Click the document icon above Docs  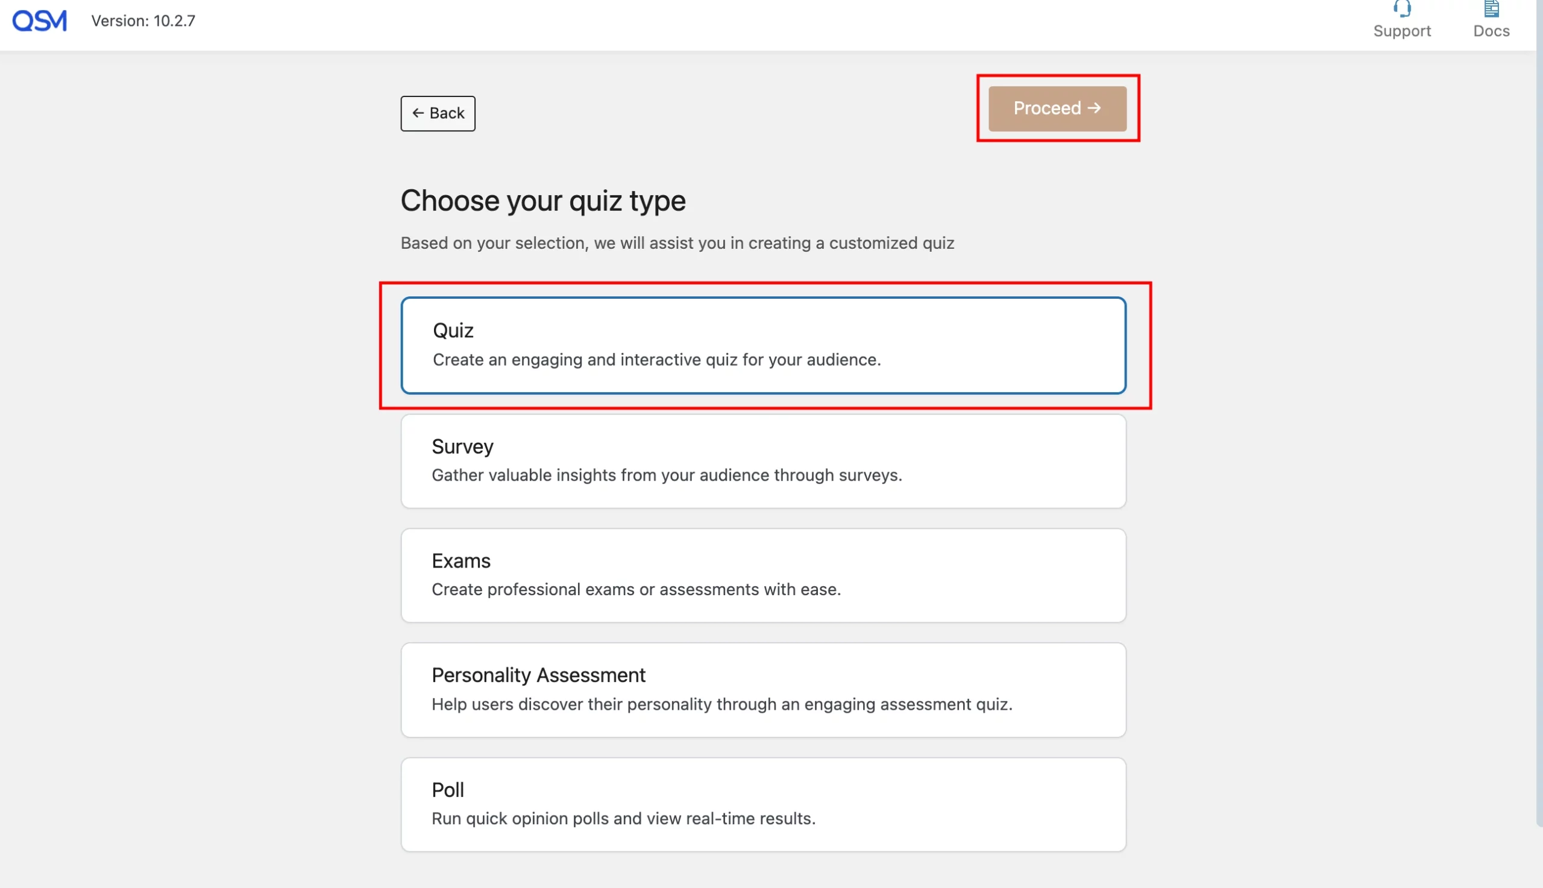(x=1491, y=8)
